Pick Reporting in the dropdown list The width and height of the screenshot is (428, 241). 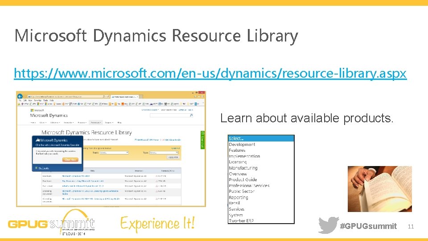pyautogui.click(x=238, y=197)
